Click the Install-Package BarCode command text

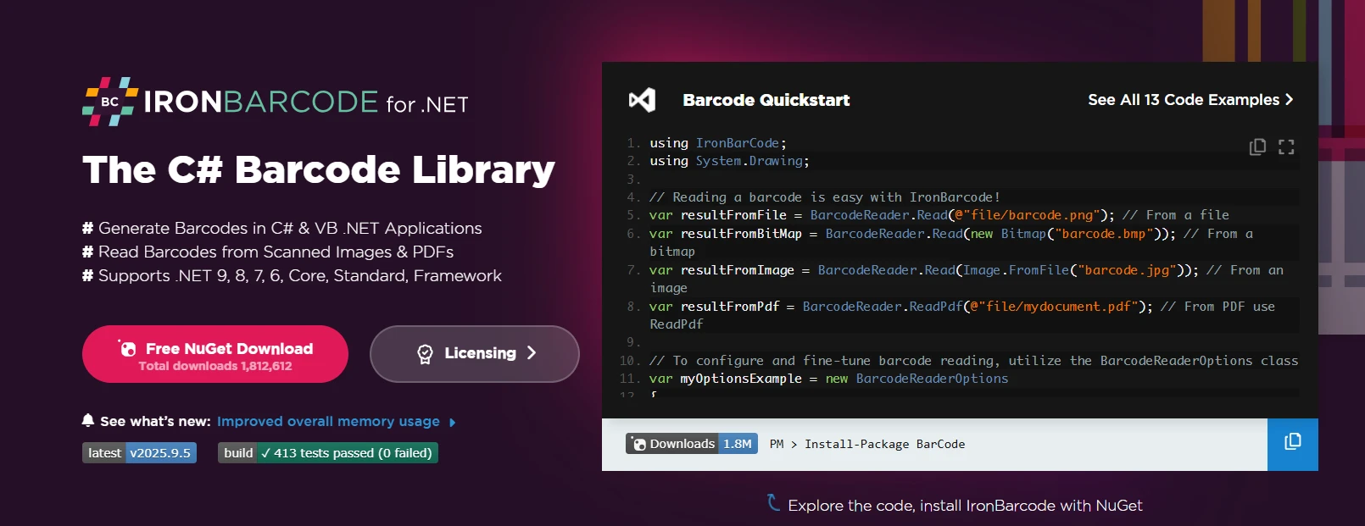(x=884, y=444)
